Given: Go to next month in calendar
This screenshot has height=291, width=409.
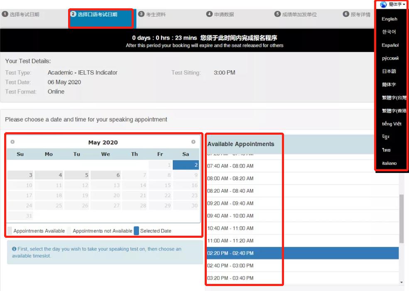Looking at the screenshot, I should [193, 142].
